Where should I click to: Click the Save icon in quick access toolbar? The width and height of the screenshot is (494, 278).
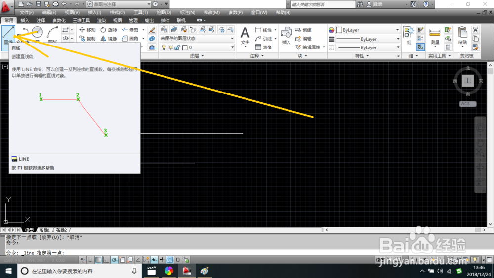[x=38, y=4]
